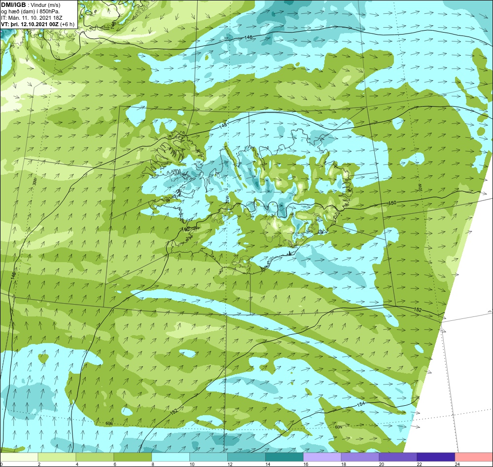Pick the lavender 16–18 m/s legend swatch
This screenshot has width=493, height=467.
(x=322, y=457)
